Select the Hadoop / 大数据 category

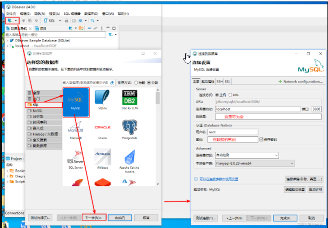click(x=44, y=134)
